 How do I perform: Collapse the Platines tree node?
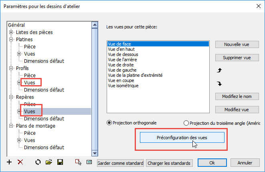(x=11, y=39)
